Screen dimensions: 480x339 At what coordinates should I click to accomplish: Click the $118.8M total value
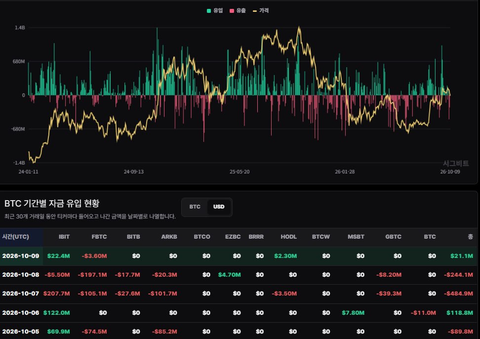click(x=460, y=313)
